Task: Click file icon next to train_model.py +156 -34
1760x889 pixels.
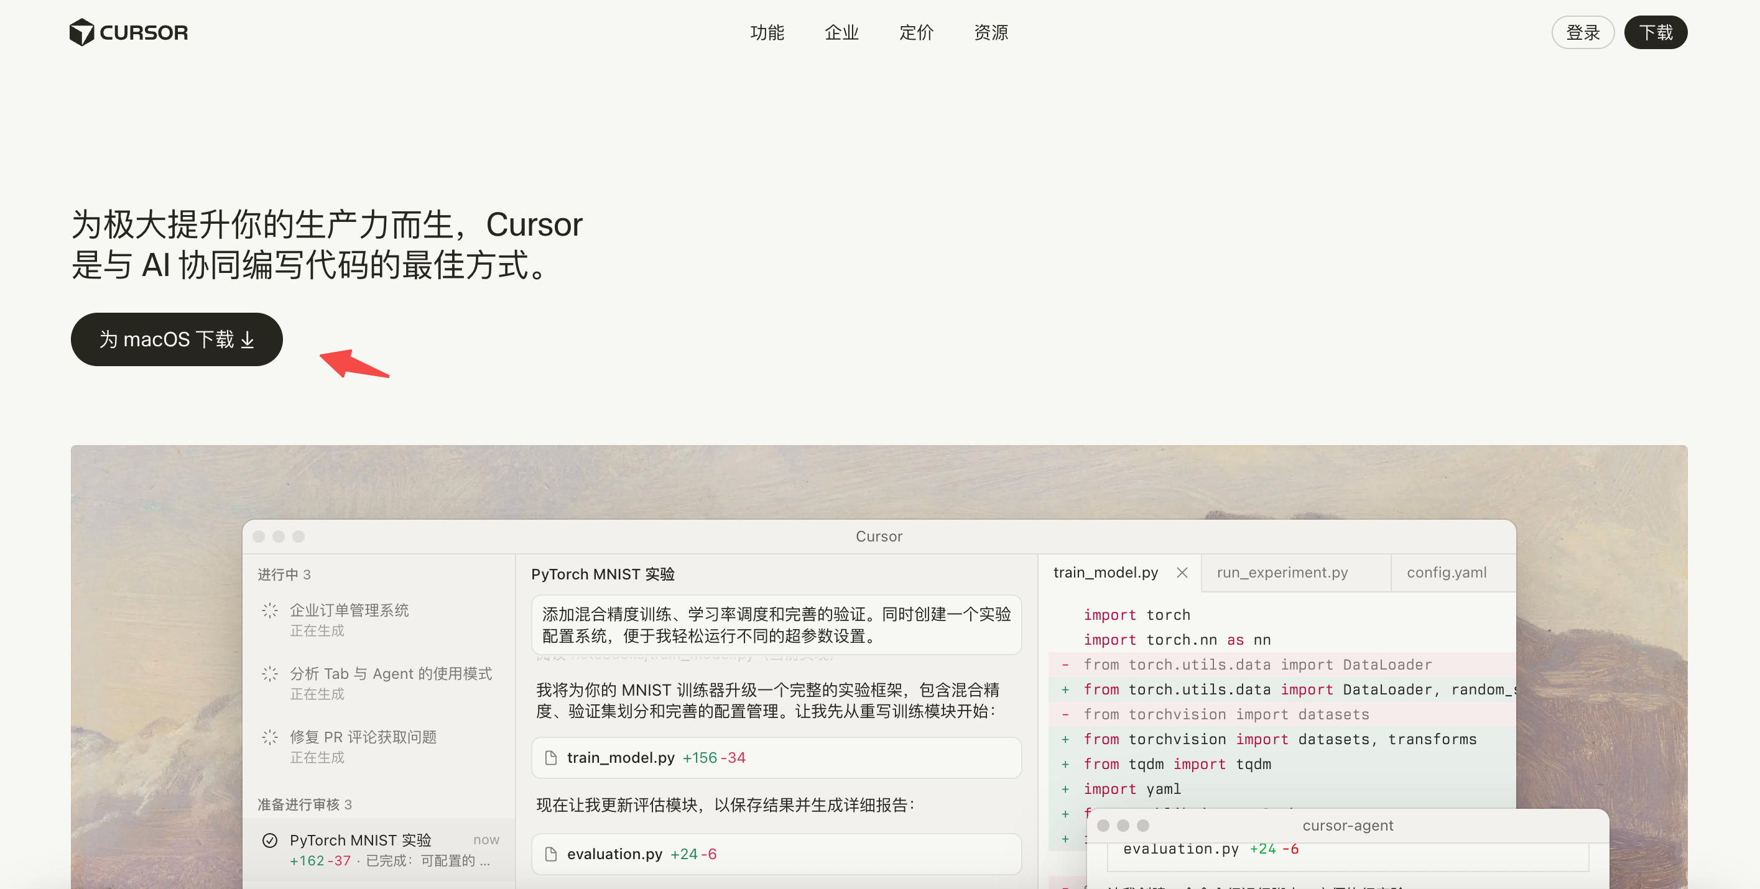Action: tap(550, 758)
